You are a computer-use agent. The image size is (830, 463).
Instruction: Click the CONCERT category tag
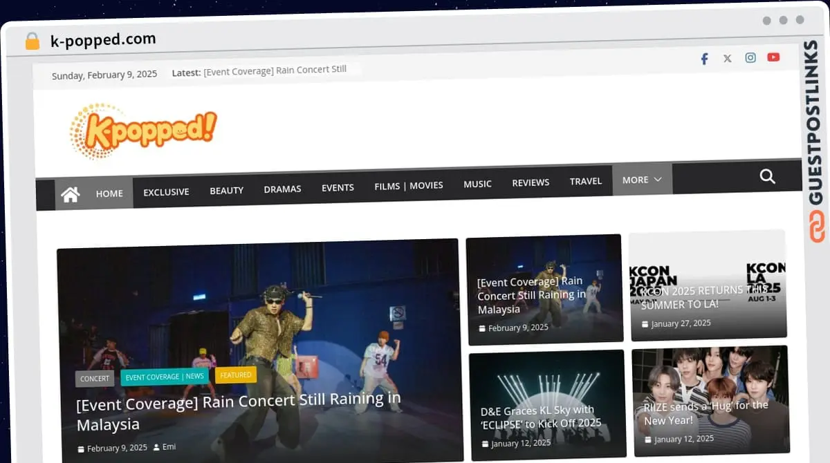[x=95, y=378]
